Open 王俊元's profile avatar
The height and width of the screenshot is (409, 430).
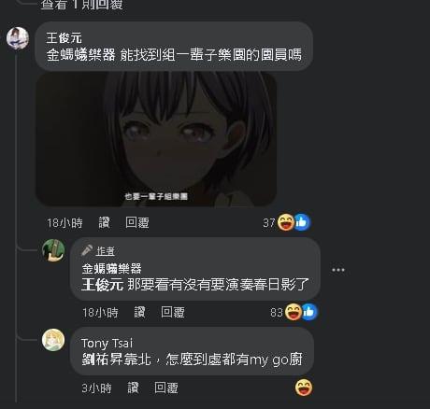point(18,38)
